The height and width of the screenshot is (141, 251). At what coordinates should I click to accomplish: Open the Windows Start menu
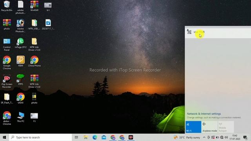point(4,137)
